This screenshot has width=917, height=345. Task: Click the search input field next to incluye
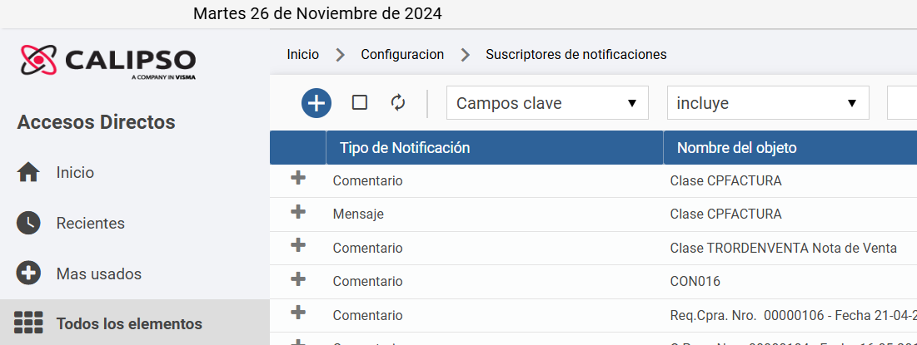click(902, 103)
